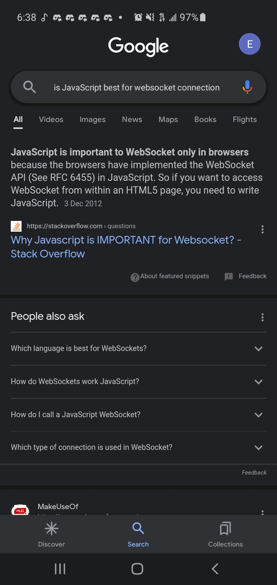Switch to the Images results tab
Viewport: 277px width, 585px height.
click(x=92, y=119)
